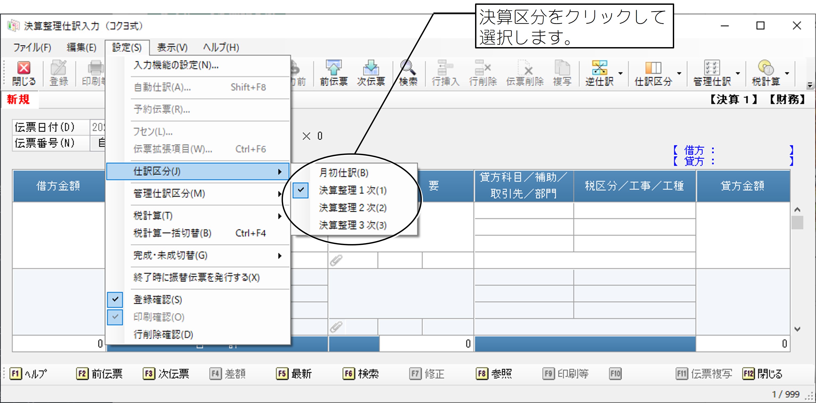816x403 pixels.
Task: Click the red 閉じる toolbar icon
Action: [24, 73]
